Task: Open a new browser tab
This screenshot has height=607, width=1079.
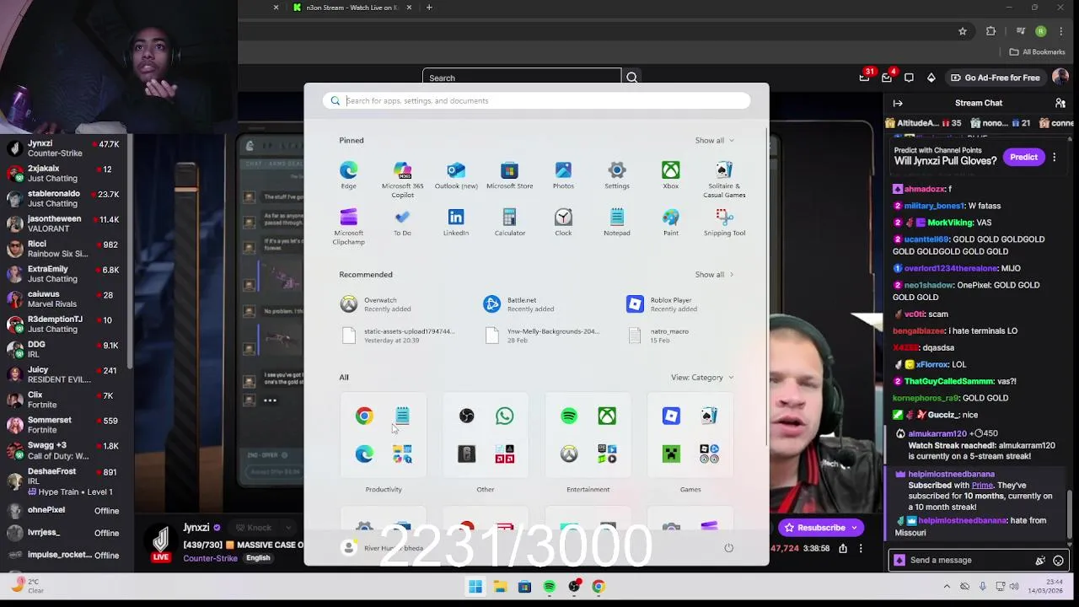Action: pos(429,8)
